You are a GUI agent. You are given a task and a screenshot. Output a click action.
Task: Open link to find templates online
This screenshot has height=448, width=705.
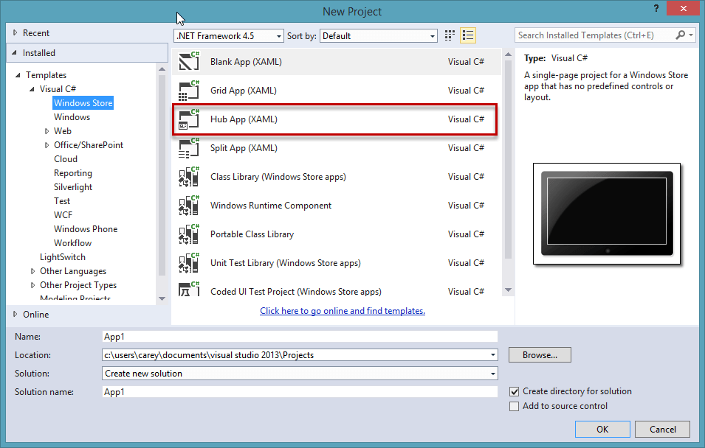[x=342, y=311]
